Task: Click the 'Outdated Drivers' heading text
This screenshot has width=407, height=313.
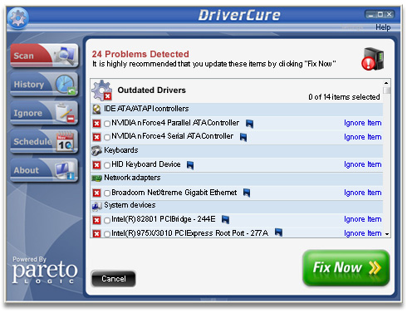Action: (x=151, y=90)
